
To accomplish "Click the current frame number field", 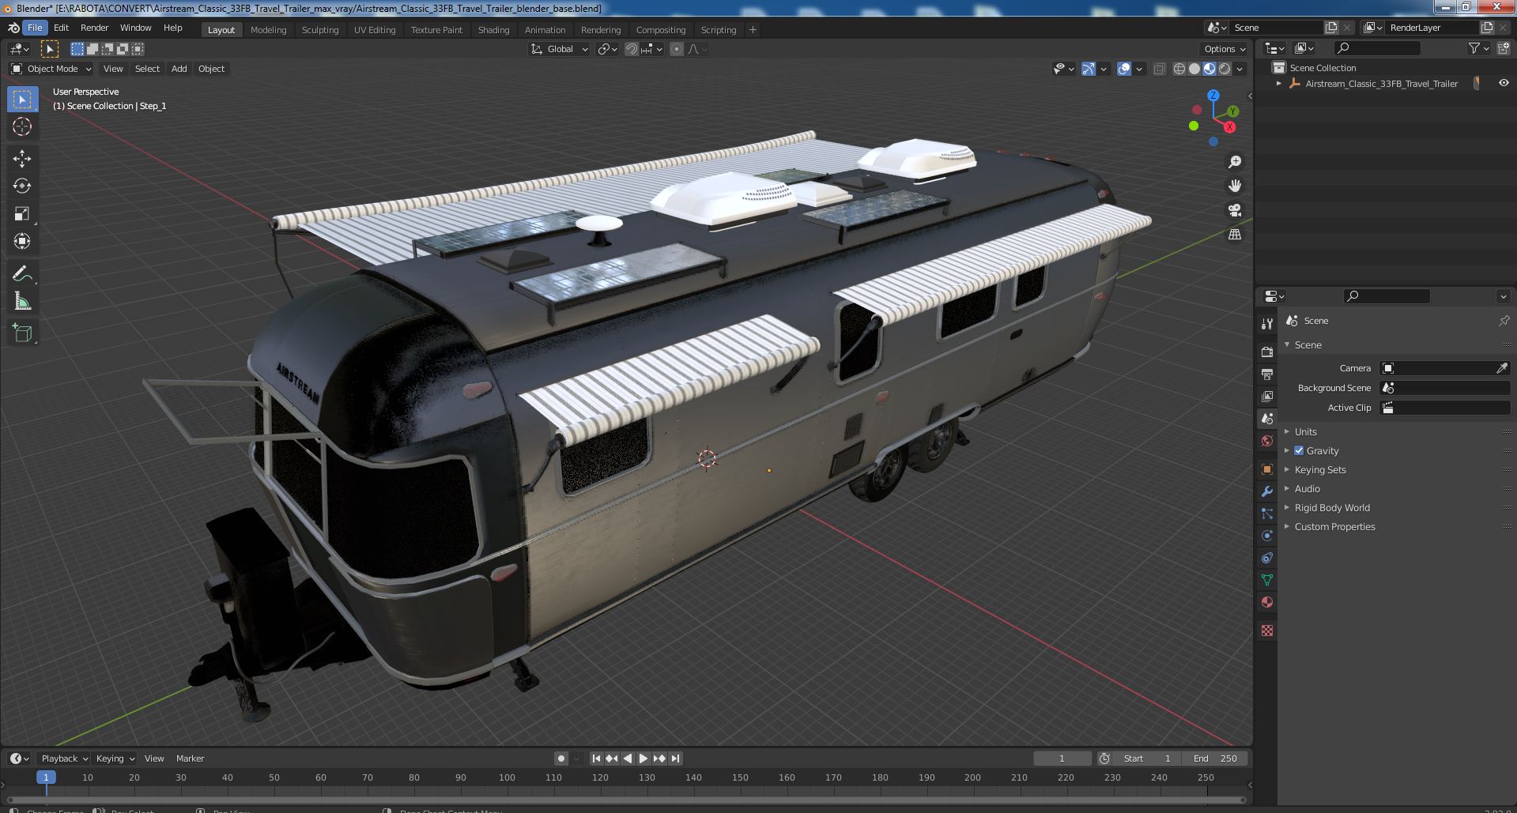I will click(x=1062, y=758).
